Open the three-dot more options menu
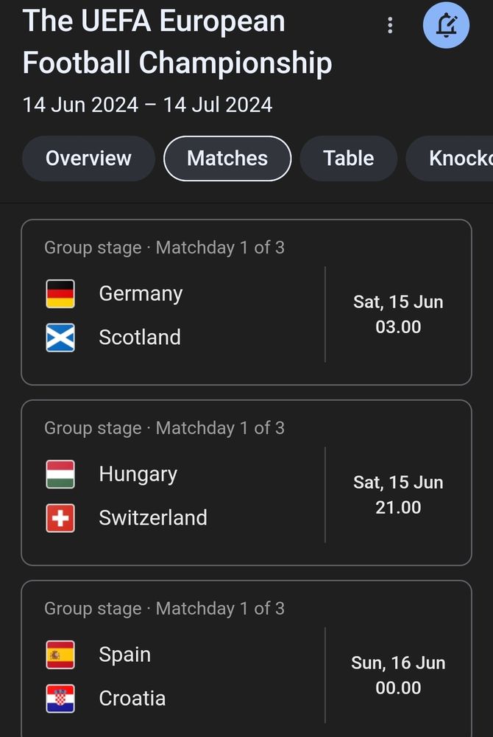 pyautogui.click(x=390, y=25)
